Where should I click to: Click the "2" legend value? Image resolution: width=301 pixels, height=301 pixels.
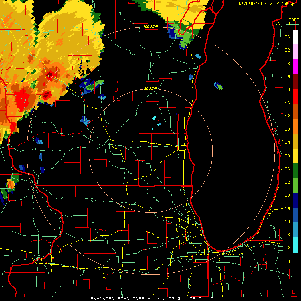click(x=288, y=248)
